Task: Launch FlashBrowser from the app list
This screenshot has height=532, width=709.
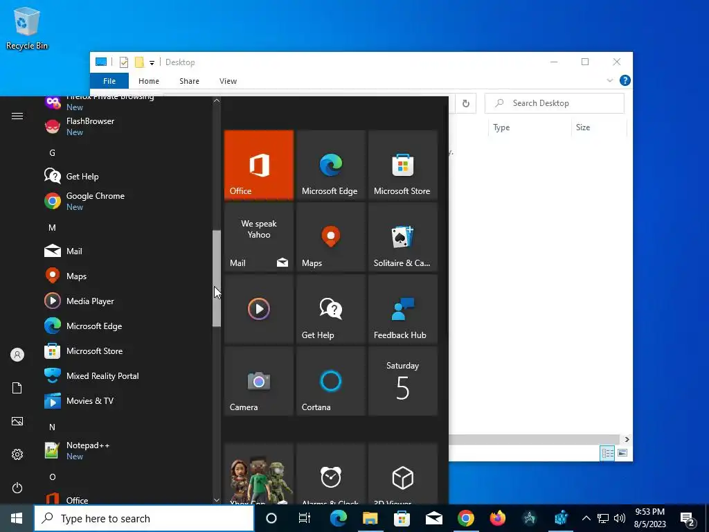Action: coord(127,126)
